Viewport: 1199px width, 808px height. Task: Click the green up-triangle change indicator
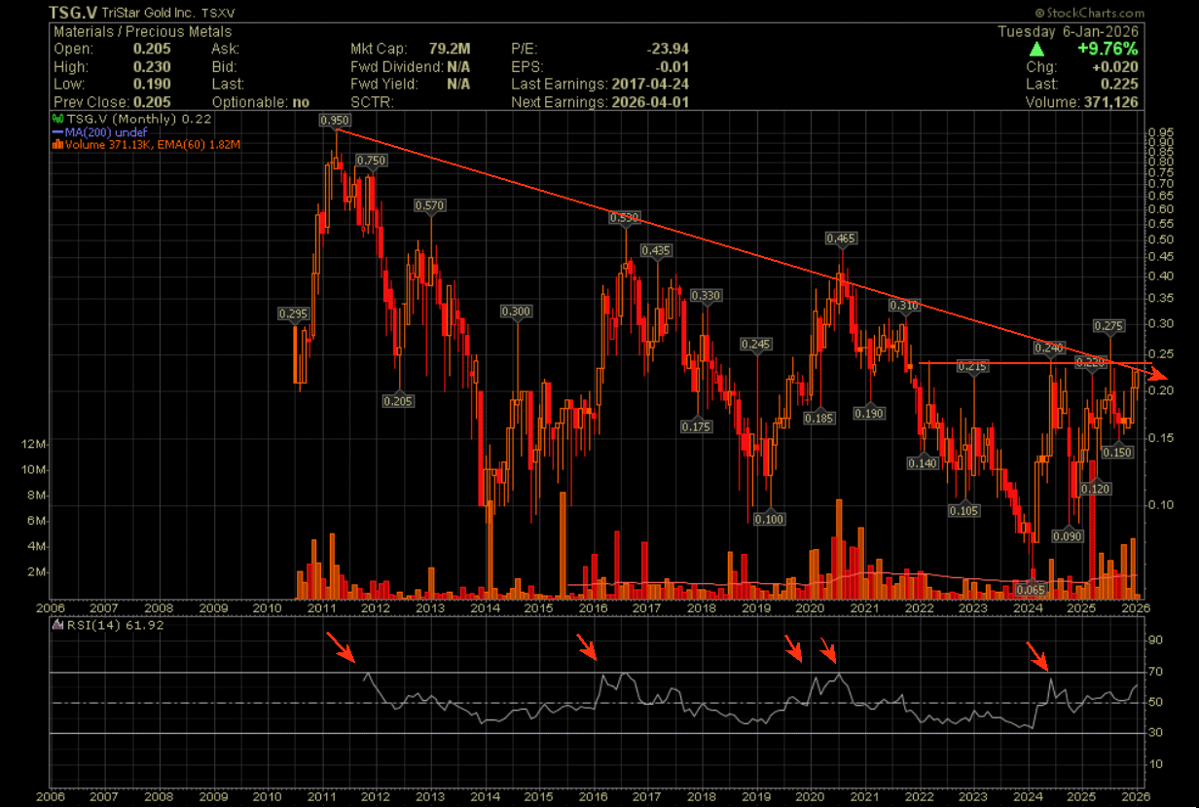(1038, 49)
